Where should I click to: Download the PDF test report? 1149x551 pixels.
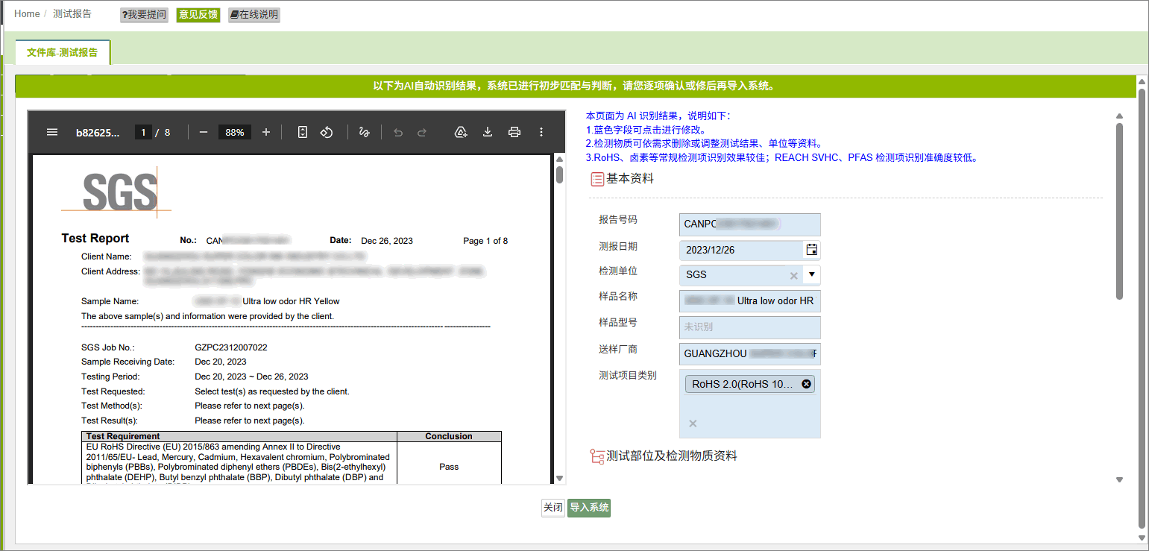pos(488,132)
